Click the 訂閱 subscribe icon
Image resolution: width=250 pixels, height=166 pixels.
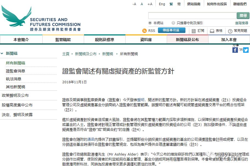194,31
